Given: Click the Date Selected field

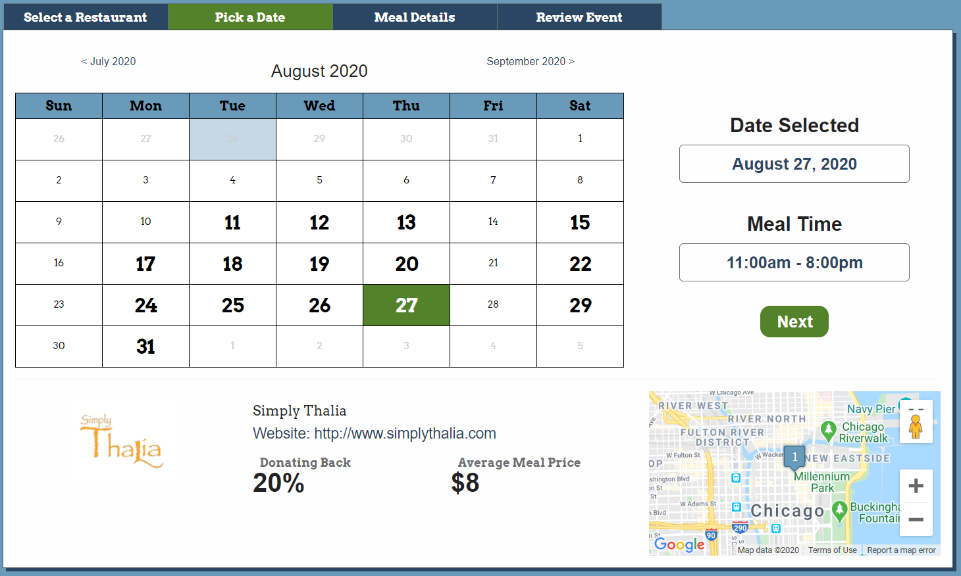Looking at the screenshot, I should coord(794,164).
